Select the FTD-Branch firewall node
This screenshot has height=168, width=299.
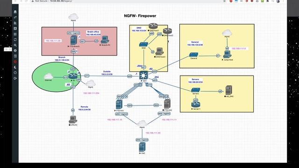pos(73,41)
